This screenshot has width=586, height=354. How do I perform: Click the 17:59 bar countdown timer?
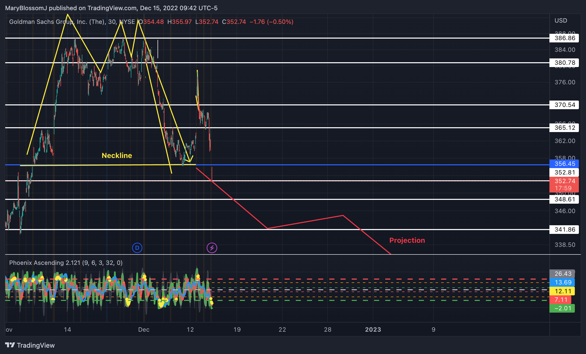(x=563, y=188)
